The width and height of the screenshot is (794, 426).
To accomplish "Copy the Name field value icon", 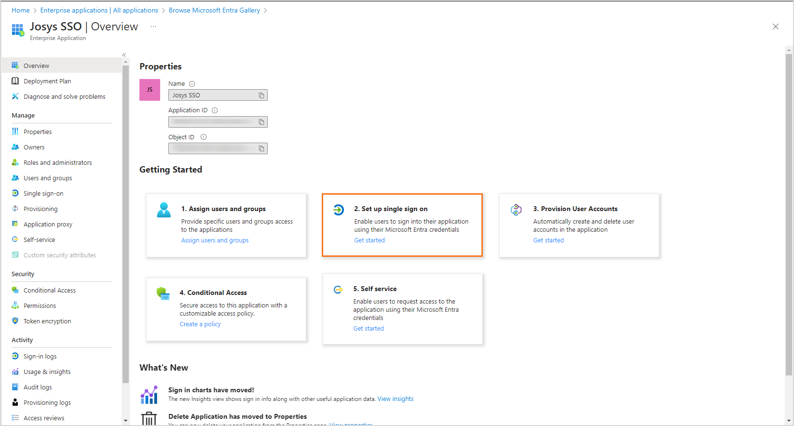I will click(x=261, y=95).
